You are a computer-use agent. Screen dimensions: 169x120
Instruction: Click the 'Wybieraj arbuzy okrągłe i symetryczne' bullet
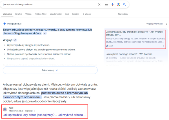pos(28,45)
